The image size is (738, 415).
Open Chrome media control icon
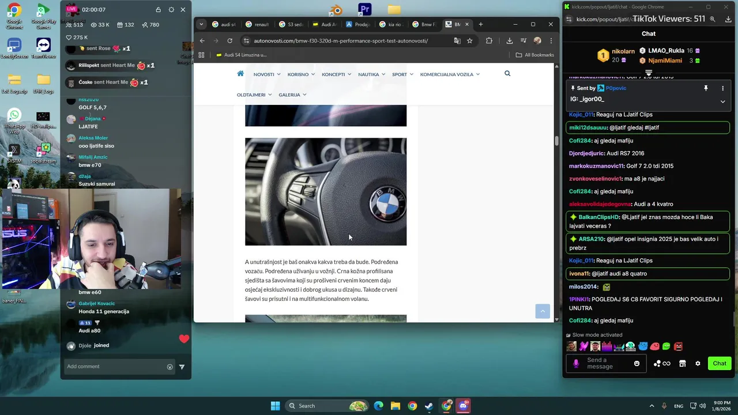click(x=524, y=41)
